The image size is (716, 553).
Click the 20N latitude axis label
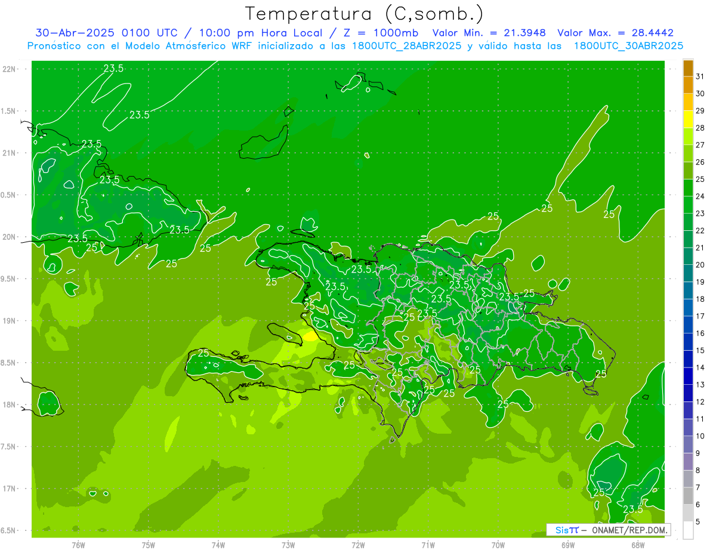(x=8, y=237)
